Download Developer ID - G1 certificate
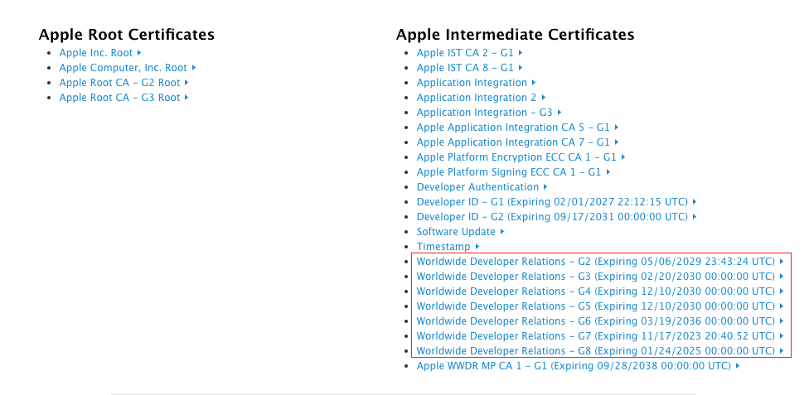 (557, 202)
